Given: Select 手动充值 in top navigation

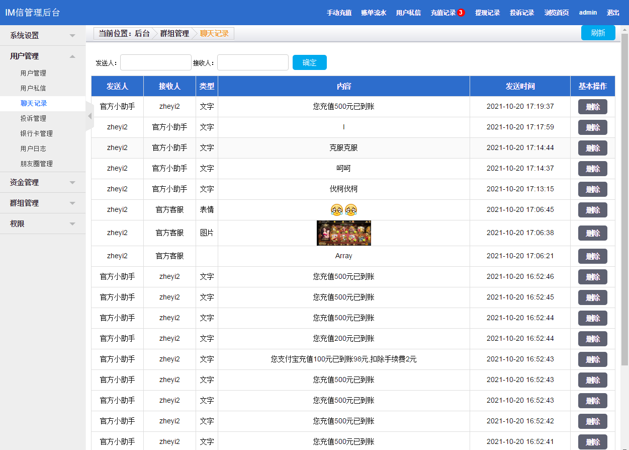Looking at the screenshot, I should click(x=339, y=13).
